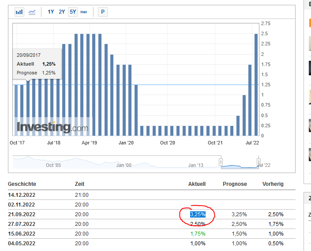Viewport: 311px width, 251px height.
Task: Click the Prognose column header
Action: [x=235, y=184]
